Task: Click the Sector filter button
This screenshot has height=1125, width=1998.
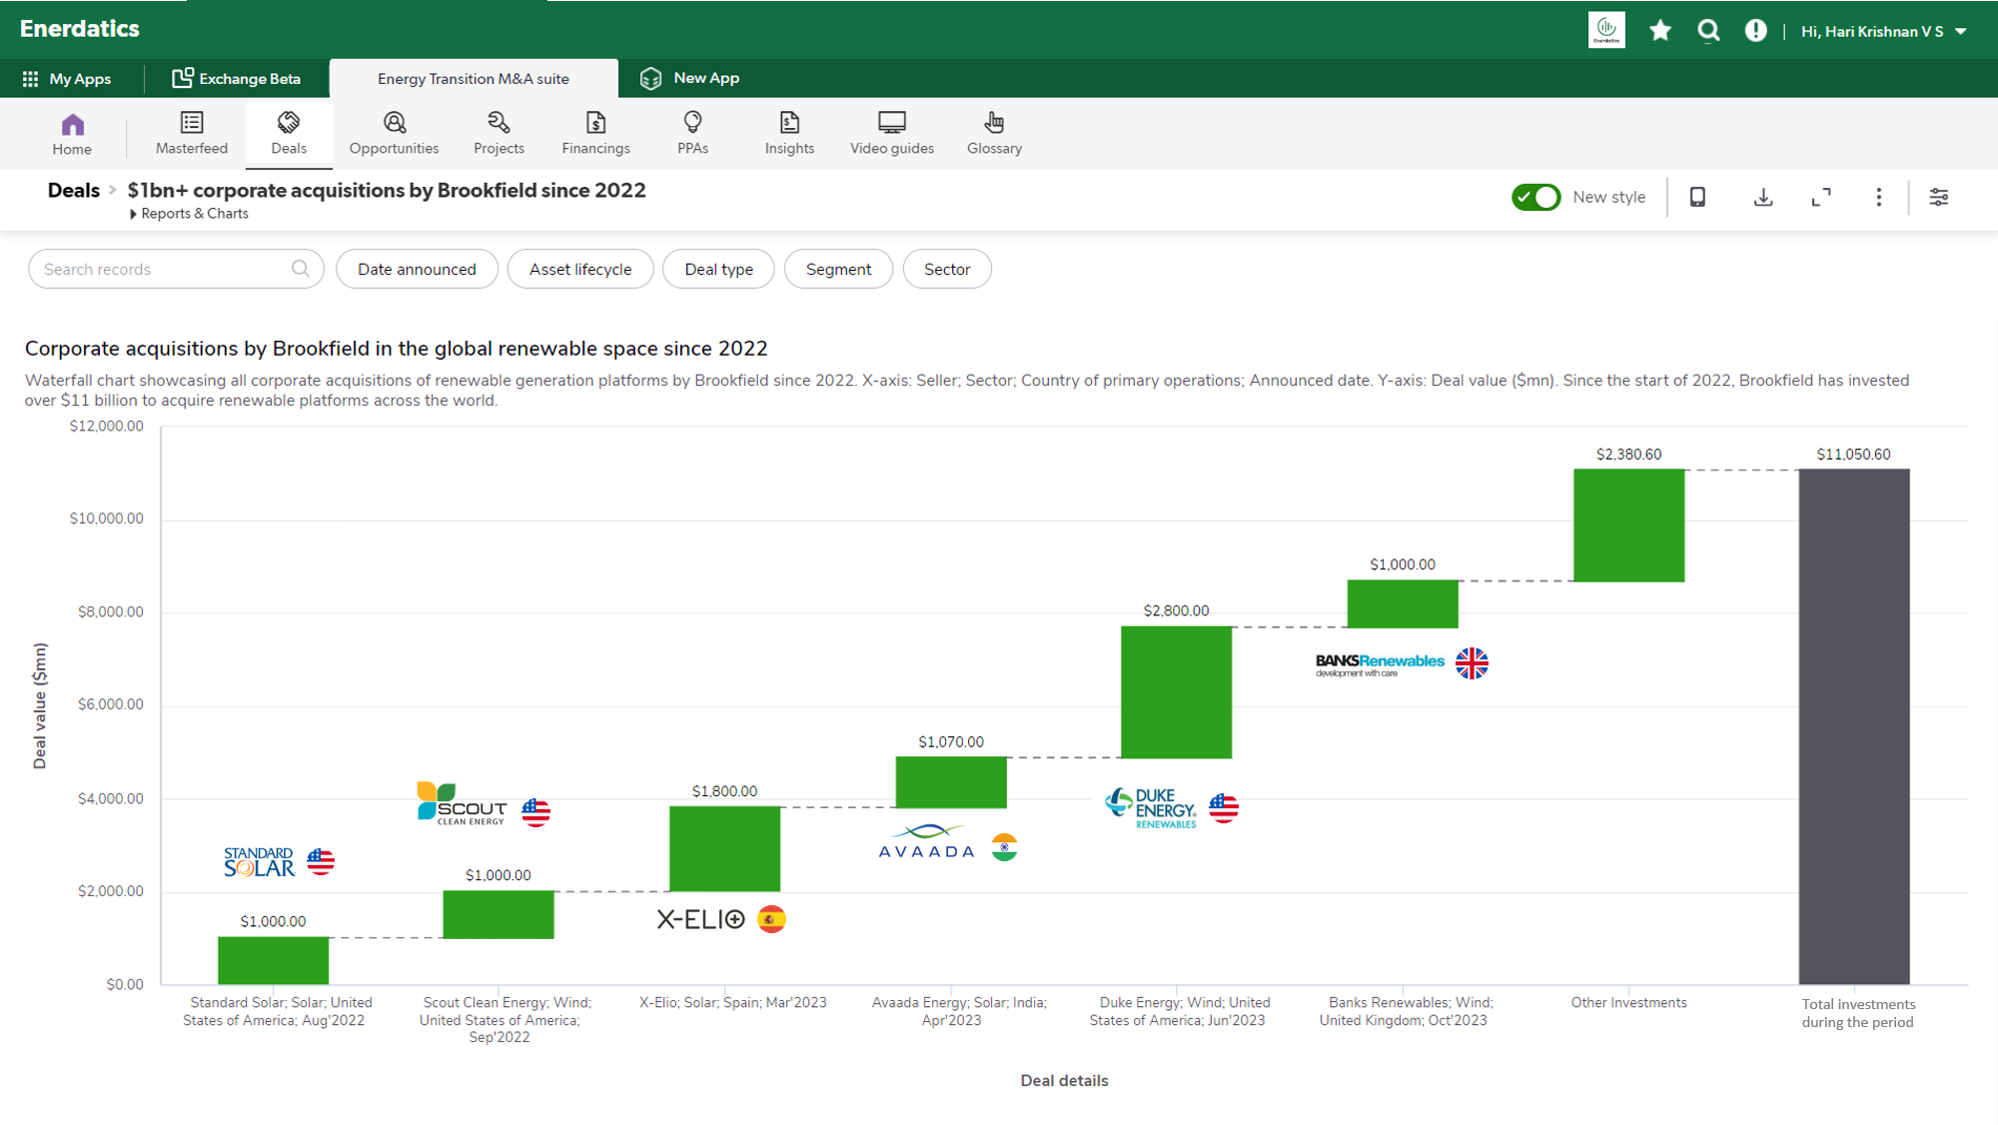Action: point(946,270)
